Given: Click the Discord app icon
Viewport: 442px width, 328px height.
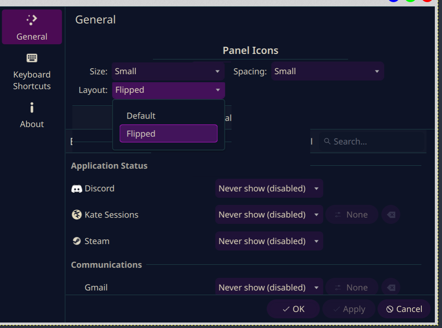Looking at the screenshot, I should pos(76,189).
